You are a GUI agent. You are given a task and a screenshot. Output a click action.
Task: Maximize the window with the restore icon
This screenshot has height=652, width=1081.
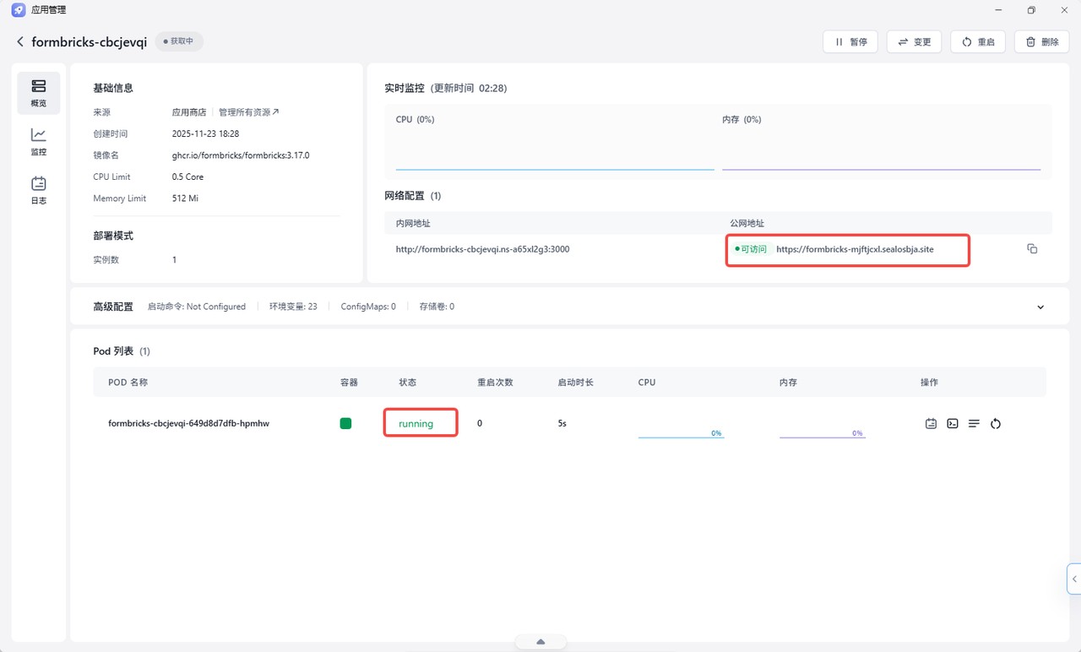point(1031,10)
